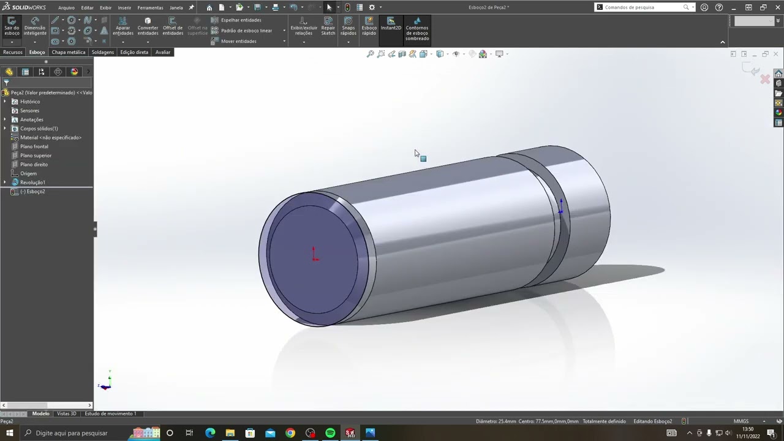This screenshot has width=784, height=441.
Task: Click Converter entidades tool
Action: pyautogui.click(x=148, y=26)
